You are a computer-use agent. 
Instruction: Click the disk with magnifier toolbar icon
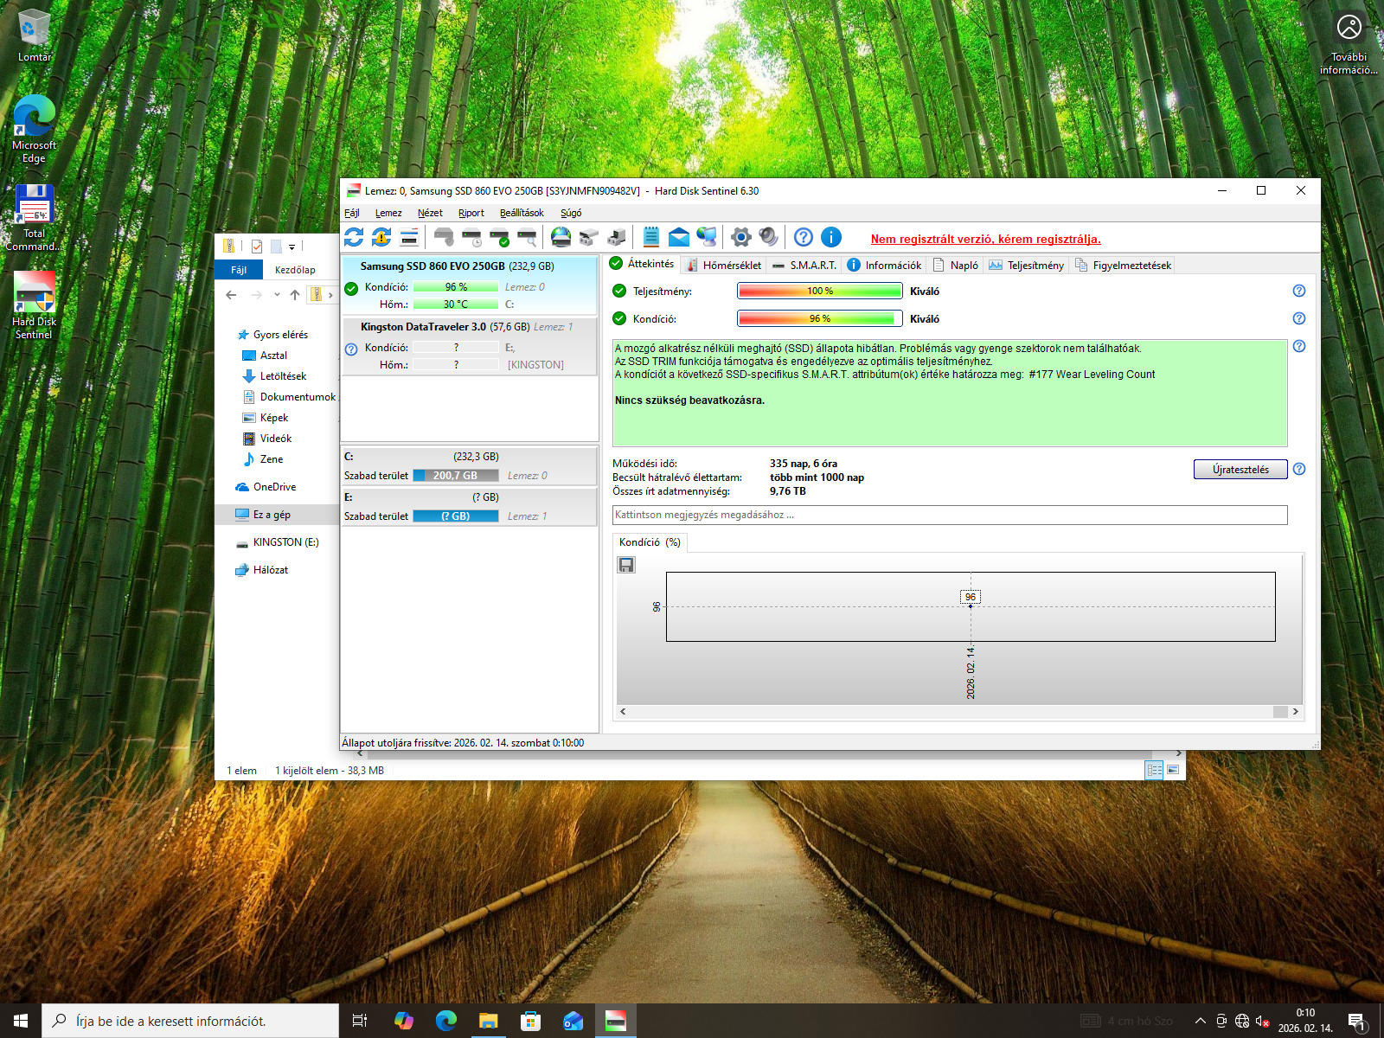point(527,237)
